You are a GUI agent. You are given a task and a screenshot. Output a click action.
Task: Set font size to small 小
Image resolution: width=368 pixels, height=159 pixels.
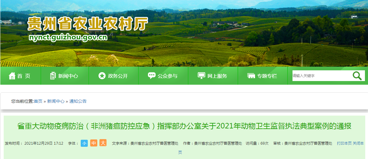click(84, 143)
